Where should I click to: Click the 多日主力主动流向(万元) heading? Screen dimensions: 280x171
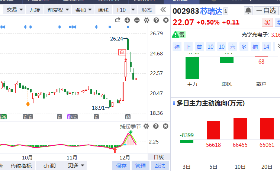[210, 103]
